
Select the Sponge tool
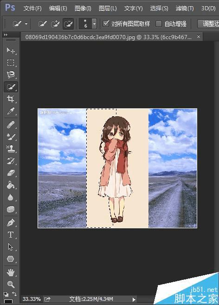point(11,209)
